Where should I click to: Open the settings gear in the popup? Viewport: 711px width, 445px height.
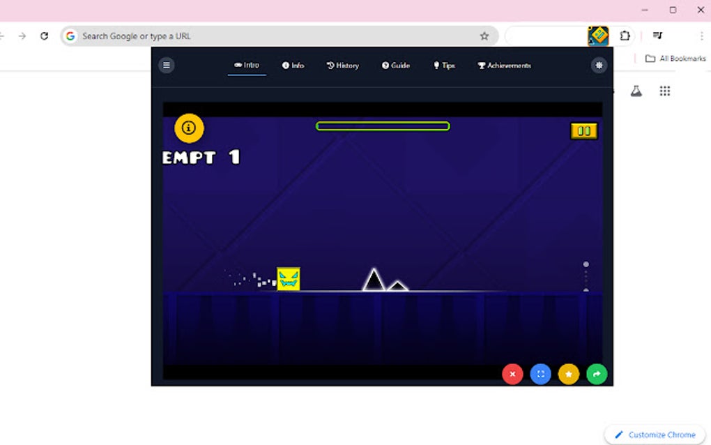pos(599,66)
